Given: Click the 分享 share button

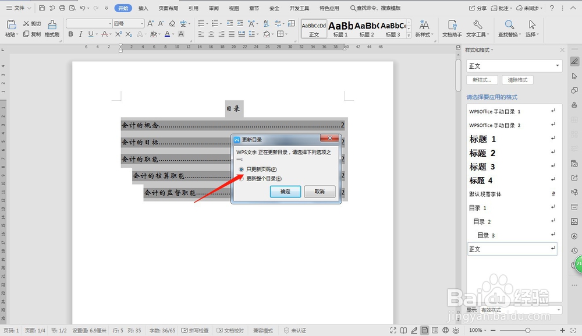Looking at the screenshot, I should point(478,8).
